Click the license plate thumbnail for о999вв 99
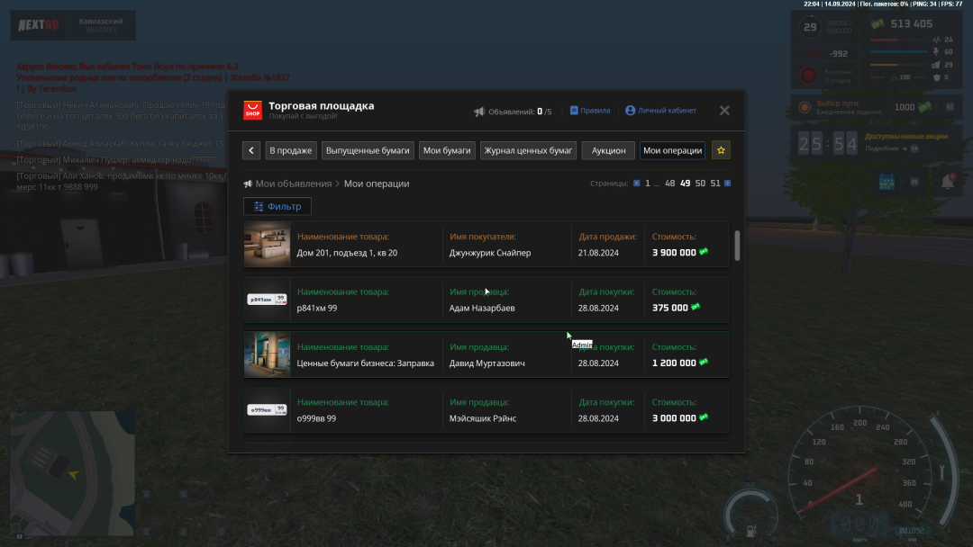Viewport: 973px width, 547px height. [267, 409]
